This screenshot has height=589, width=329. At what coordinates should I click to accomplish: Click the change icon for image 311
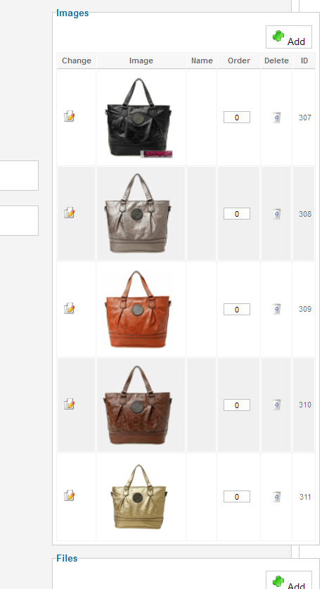(69, 495)
